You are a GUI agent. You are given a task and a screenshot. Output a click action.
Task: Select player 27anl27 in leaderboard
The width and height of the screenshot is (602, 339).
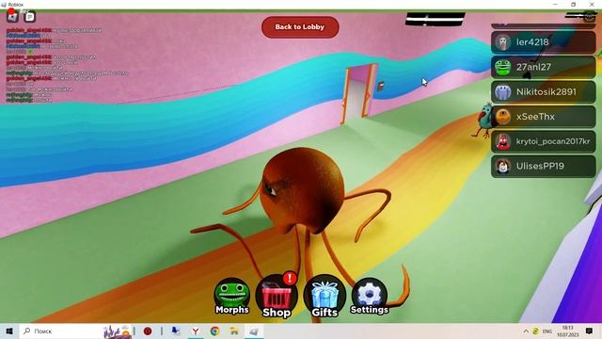[x=544, y=67]
